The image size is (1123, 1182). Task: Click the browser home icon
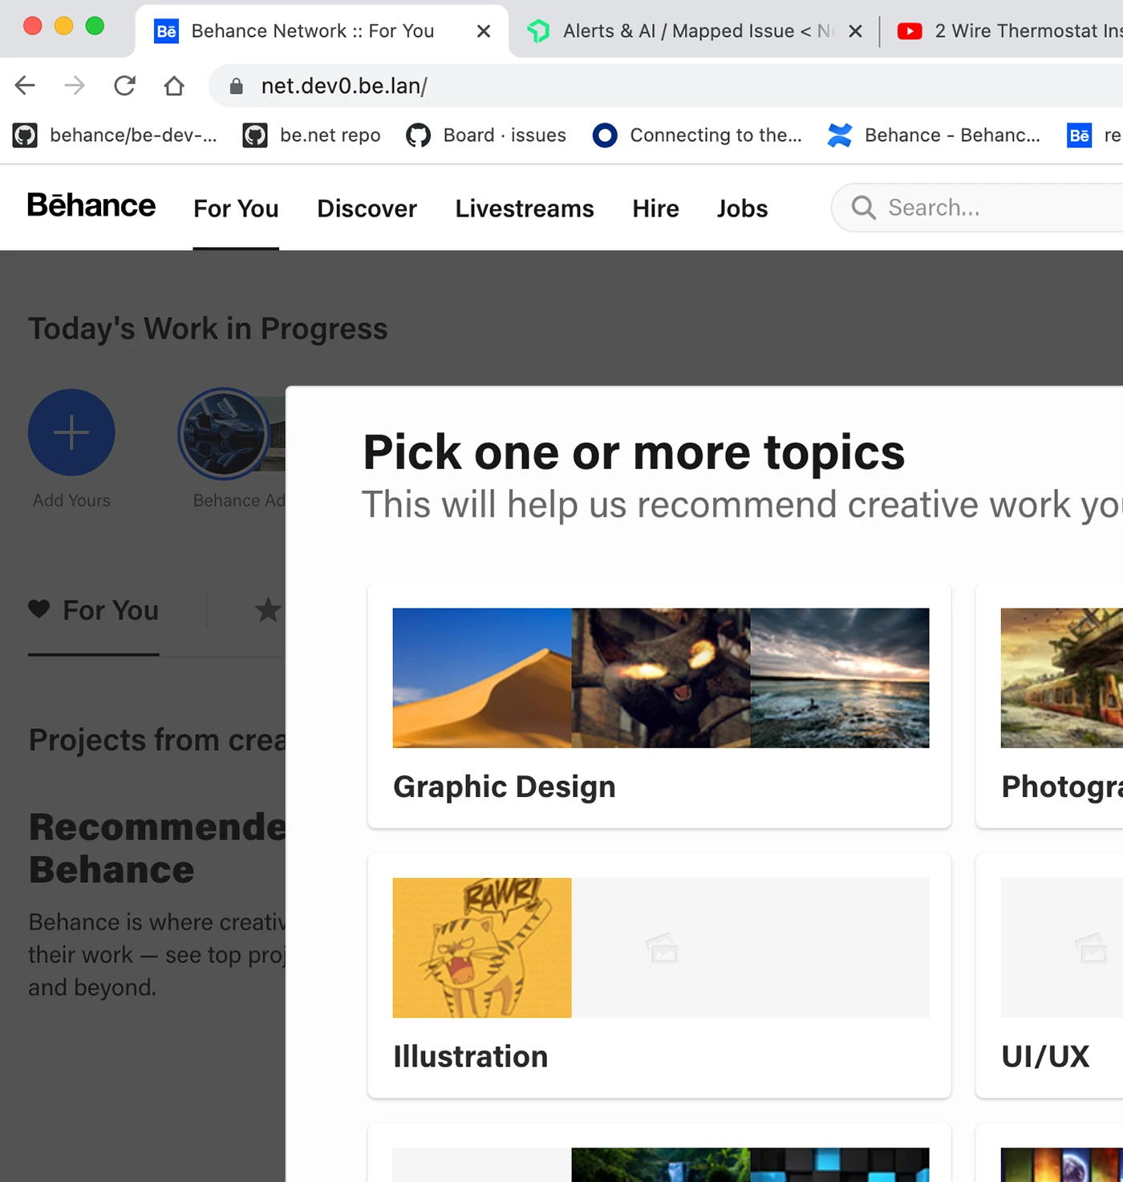click(x=174, y=86)
